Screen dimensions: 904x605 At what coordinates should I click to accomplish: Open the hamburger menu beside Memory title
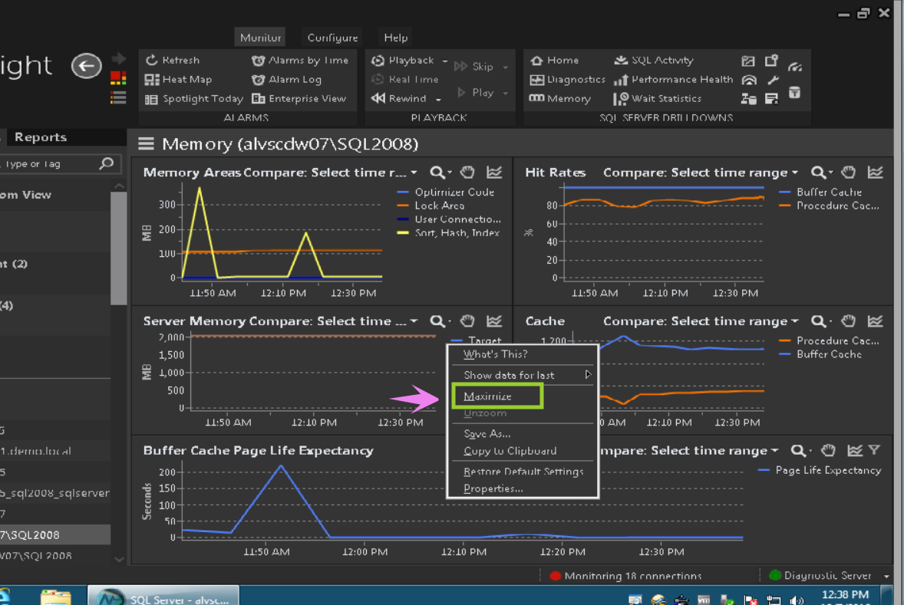(x=146, y=143)
